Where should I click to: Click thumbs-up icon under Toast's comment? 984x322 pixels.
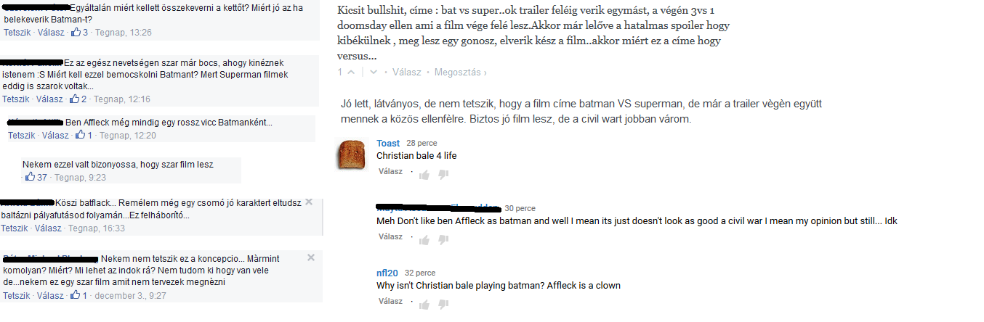click(x=424, y=174)
